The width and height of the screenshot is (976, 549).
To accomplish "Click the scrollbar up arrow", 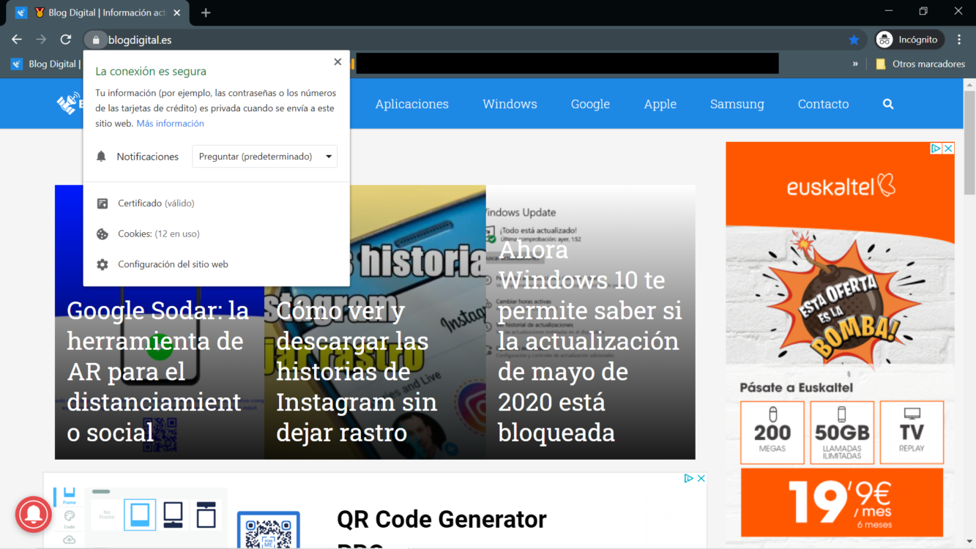I will (x=969, y=85).
